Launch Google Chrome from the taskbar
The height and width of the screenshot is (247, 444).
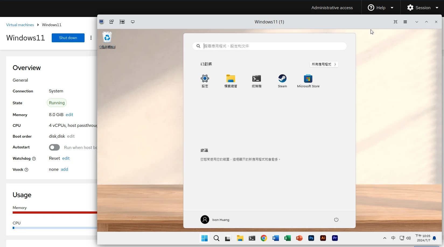(264, 238)
